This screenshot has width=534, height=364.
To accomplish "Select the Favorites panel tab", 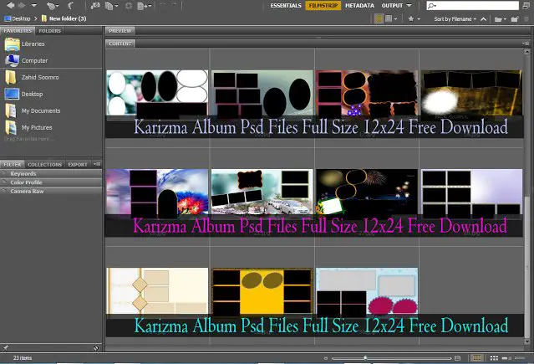I will [x=18, y=31].
